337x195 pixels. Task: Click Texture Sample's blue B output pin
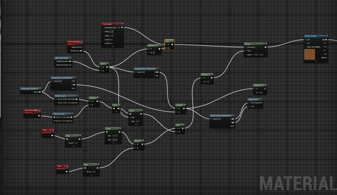(326, 50)
